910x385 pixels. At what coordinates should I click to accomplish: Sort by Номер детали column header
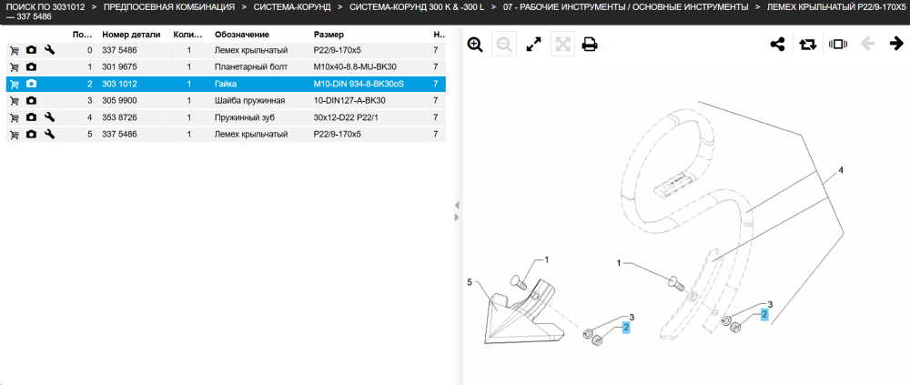[131, 35]
